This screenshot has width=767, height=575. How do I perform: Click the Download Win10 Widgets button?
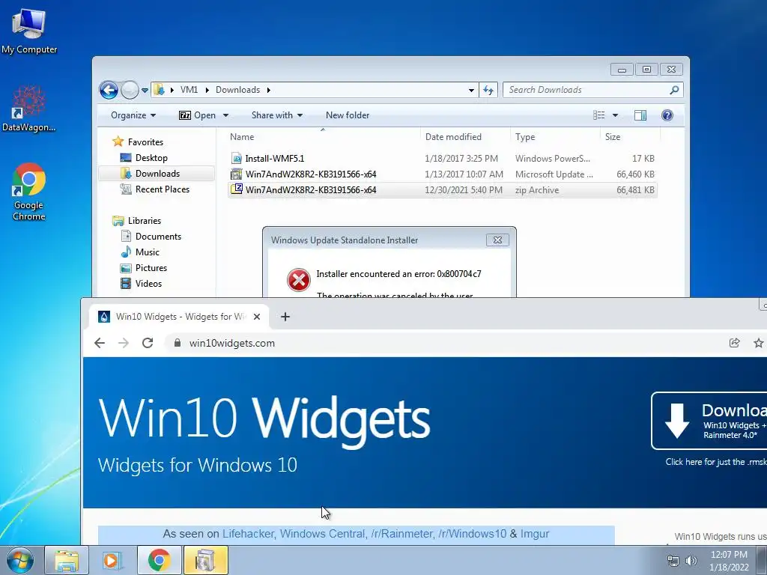tap(709, 421)
